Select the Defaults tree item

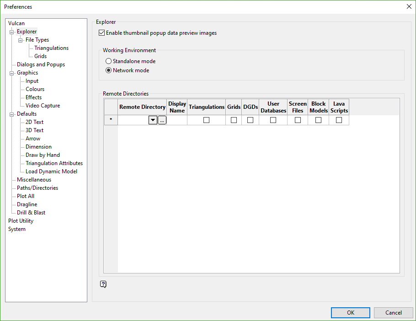click(27, 114)
